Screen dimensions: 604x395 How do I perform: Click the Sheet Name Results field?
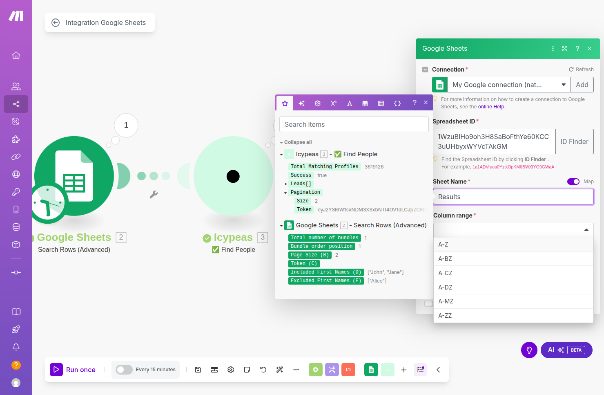point(513,197)
